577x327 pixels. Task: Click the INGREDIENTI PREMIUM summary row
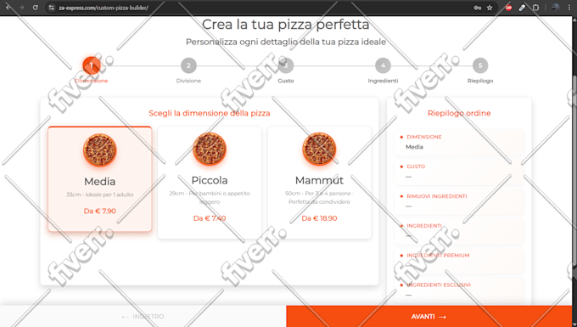pyautogui.click(x=459, y=261)
